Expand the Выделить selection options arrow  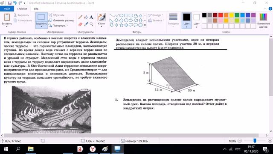41,27
